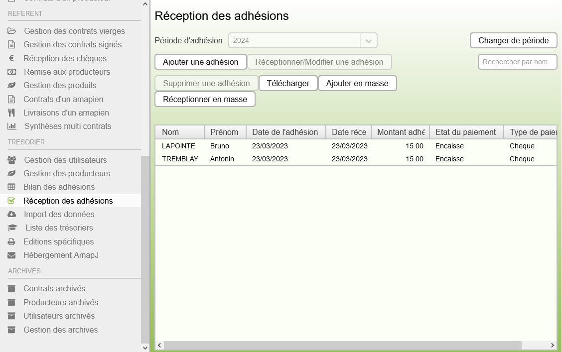Image resolution: width=562 pixels, height=352 pixels.
Task: Click the sidebar scrollbar down arrow
Action: coord(145,348)
